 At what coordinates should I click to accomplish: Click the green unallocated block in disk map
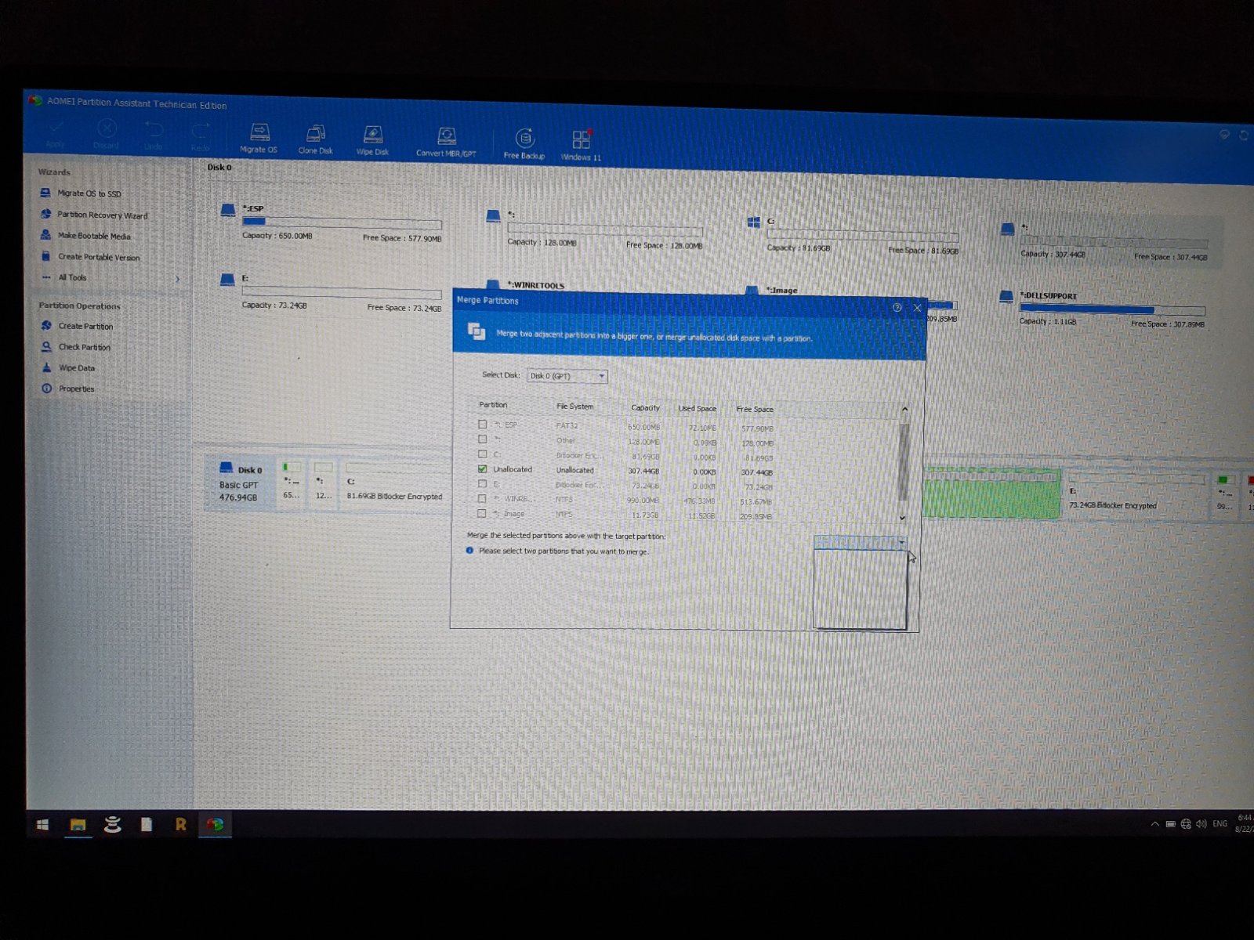click(992, 493)
